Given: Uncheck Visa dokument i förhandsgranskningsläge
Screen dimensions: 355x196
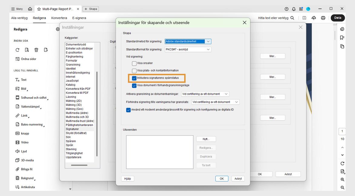Looking at the screenshot, I should [x=134, y=86].
